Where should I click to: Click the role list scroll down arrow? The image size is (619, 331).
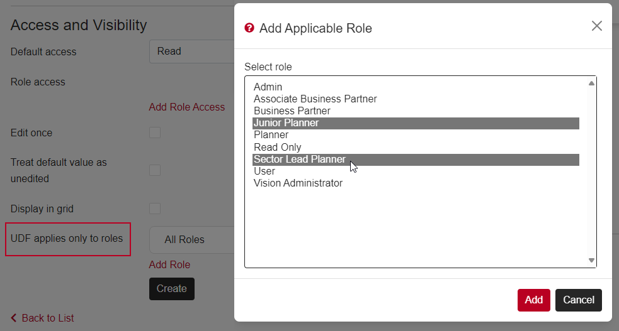point(591,260)
